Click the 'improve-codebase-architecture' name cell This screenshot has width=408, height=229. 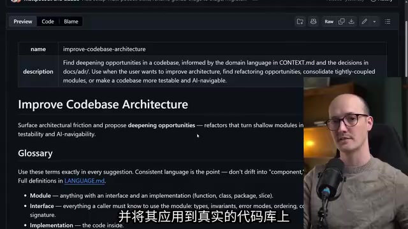click(x=222, y=49)
